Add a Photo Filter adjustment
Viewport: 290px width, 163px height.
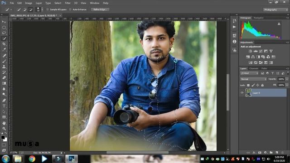pyautogui.click(x=263, y=57)
